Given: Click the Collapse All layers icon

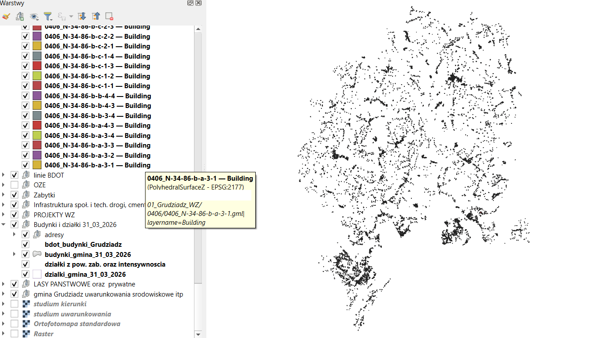Looking at the screenshot, I should pos(96,16).
